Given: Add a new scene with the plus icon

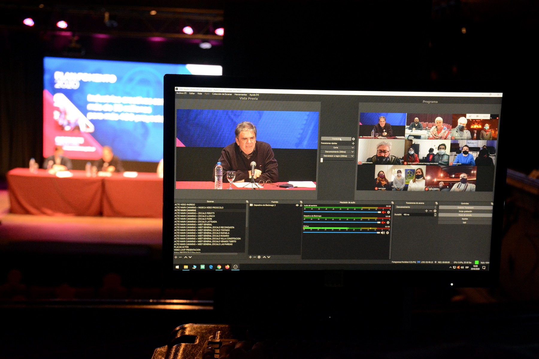Looking at the screenshot, I should click(x=176, y=257).
